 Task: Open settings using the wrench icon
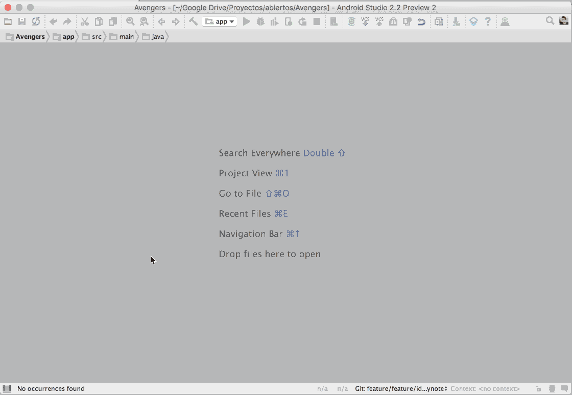pyautogui.click(x=193, y=21)
